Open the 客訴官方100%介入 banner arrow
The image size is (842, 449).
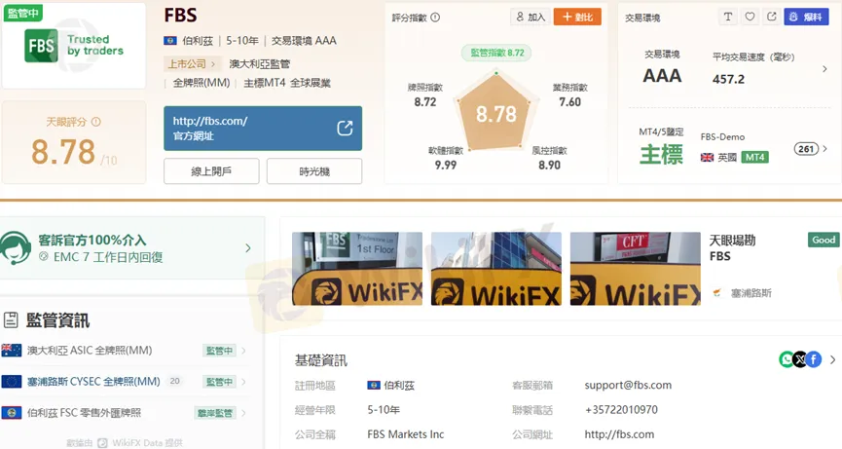(247, 248)
